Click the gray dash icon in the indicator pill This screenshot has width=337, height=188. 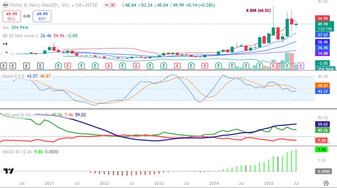click(x=106, y=5)
